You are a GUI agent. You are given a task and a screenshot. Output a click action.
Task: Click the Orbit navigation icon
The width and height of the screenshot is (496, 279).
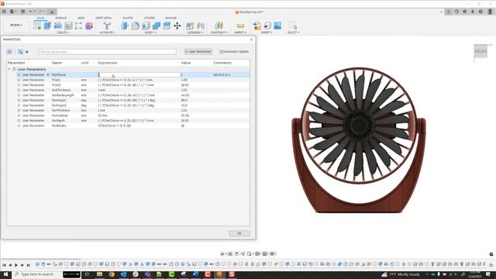[222, 253]
